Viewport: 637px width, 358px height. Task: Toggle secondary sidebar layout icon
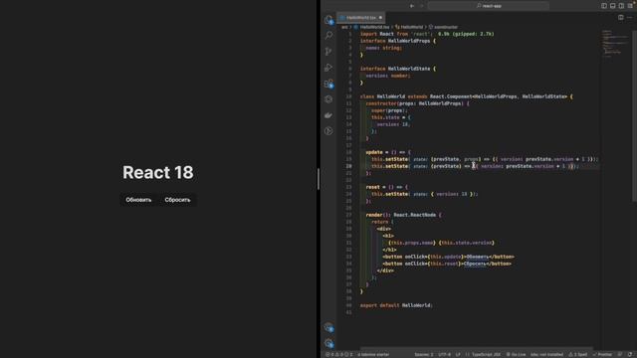coord(621,6)
